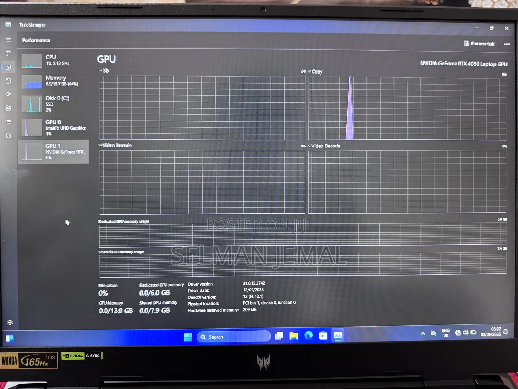
Task: Open the Video Decode engine dropdown
Action: coord(324,146)
